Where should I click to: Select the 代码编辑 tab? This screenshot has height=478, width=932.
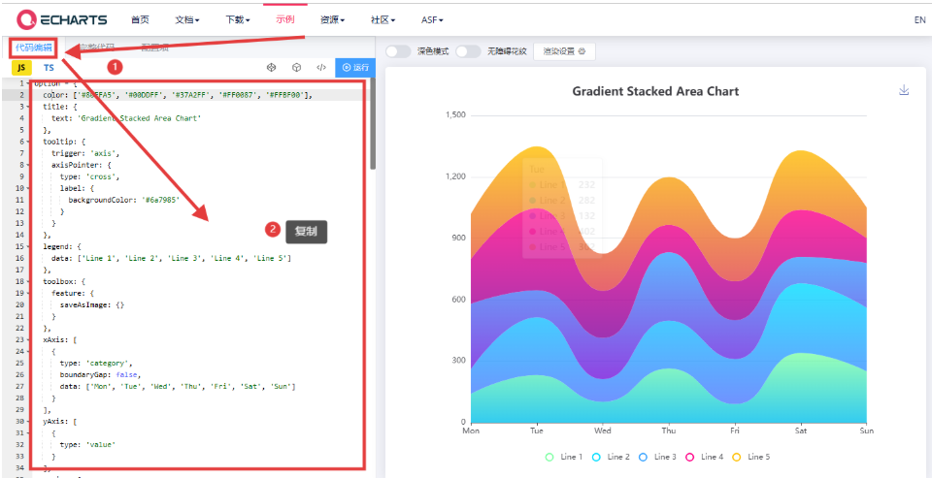(34, 48)
